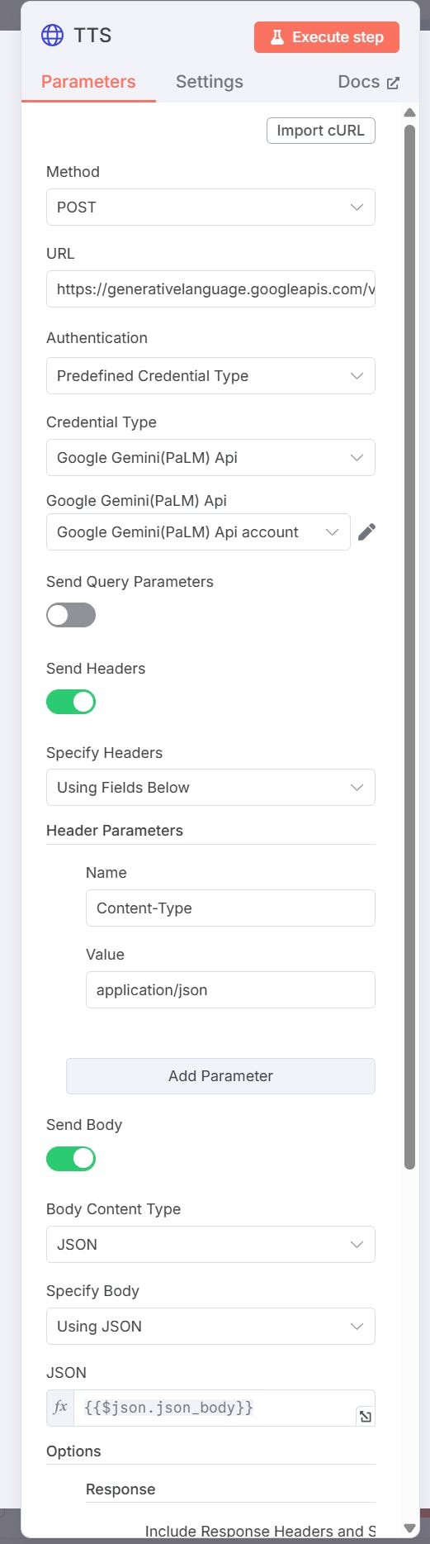
Task: Switch to the Settings tab
Action: [210, 82]
